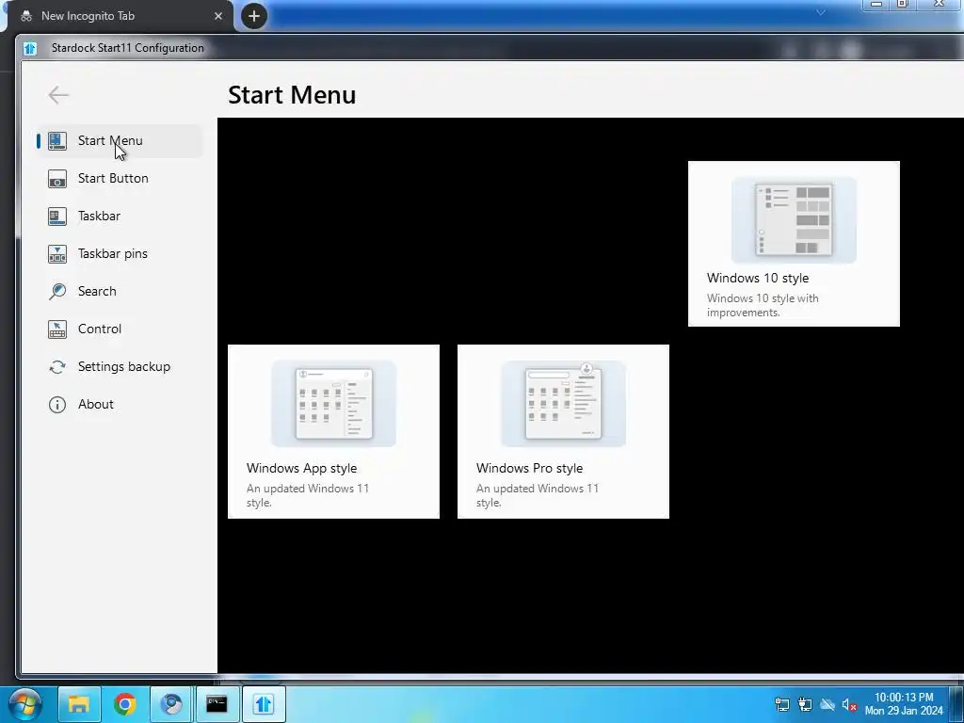Click the Start11 icon in title bar
The image size is (964, 723).
[29, 48]
